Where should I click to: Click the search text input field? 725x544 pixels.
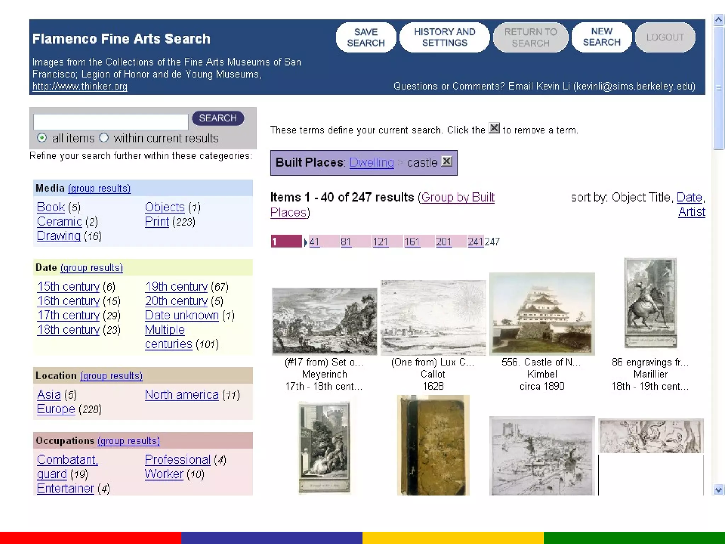(x=110, y=122)
